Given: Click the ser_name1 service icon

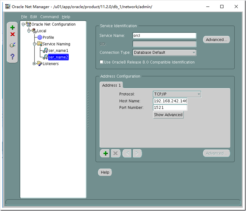Looking at the screenshot, I should [x=45, y=50].
